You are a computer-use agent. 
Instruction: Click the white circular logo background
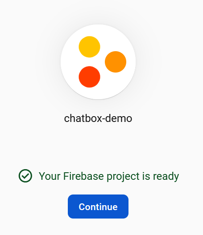point(98,62)
